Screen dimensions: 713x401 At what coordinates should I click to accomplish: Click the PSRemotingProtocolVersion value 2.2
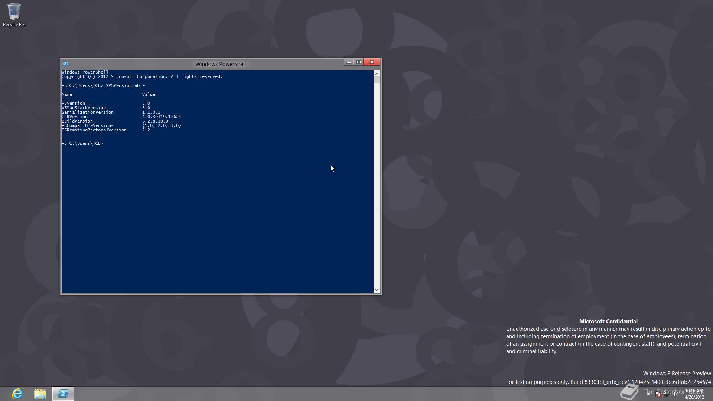pos(146,130)
